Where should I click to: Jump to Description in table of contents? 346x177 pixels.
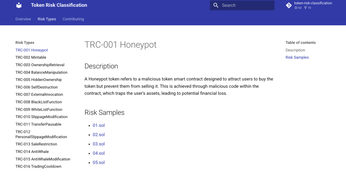[x=295, y=50]
